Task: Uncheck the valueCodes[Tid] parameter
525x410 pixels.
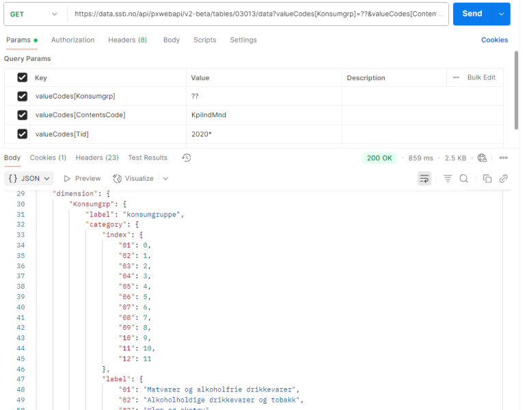Action: (x=22, y=134)
